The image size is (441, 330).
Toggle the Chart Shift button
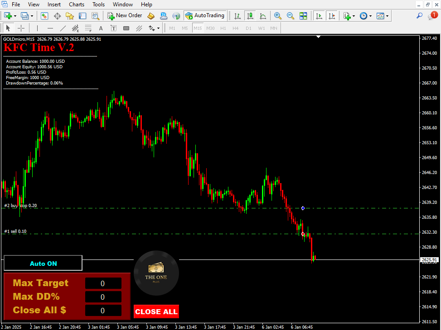click(x=332, y=16)
